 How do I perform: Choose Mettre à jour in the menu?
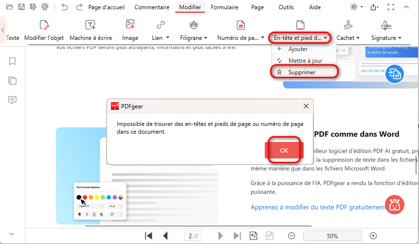click(304, 61)
